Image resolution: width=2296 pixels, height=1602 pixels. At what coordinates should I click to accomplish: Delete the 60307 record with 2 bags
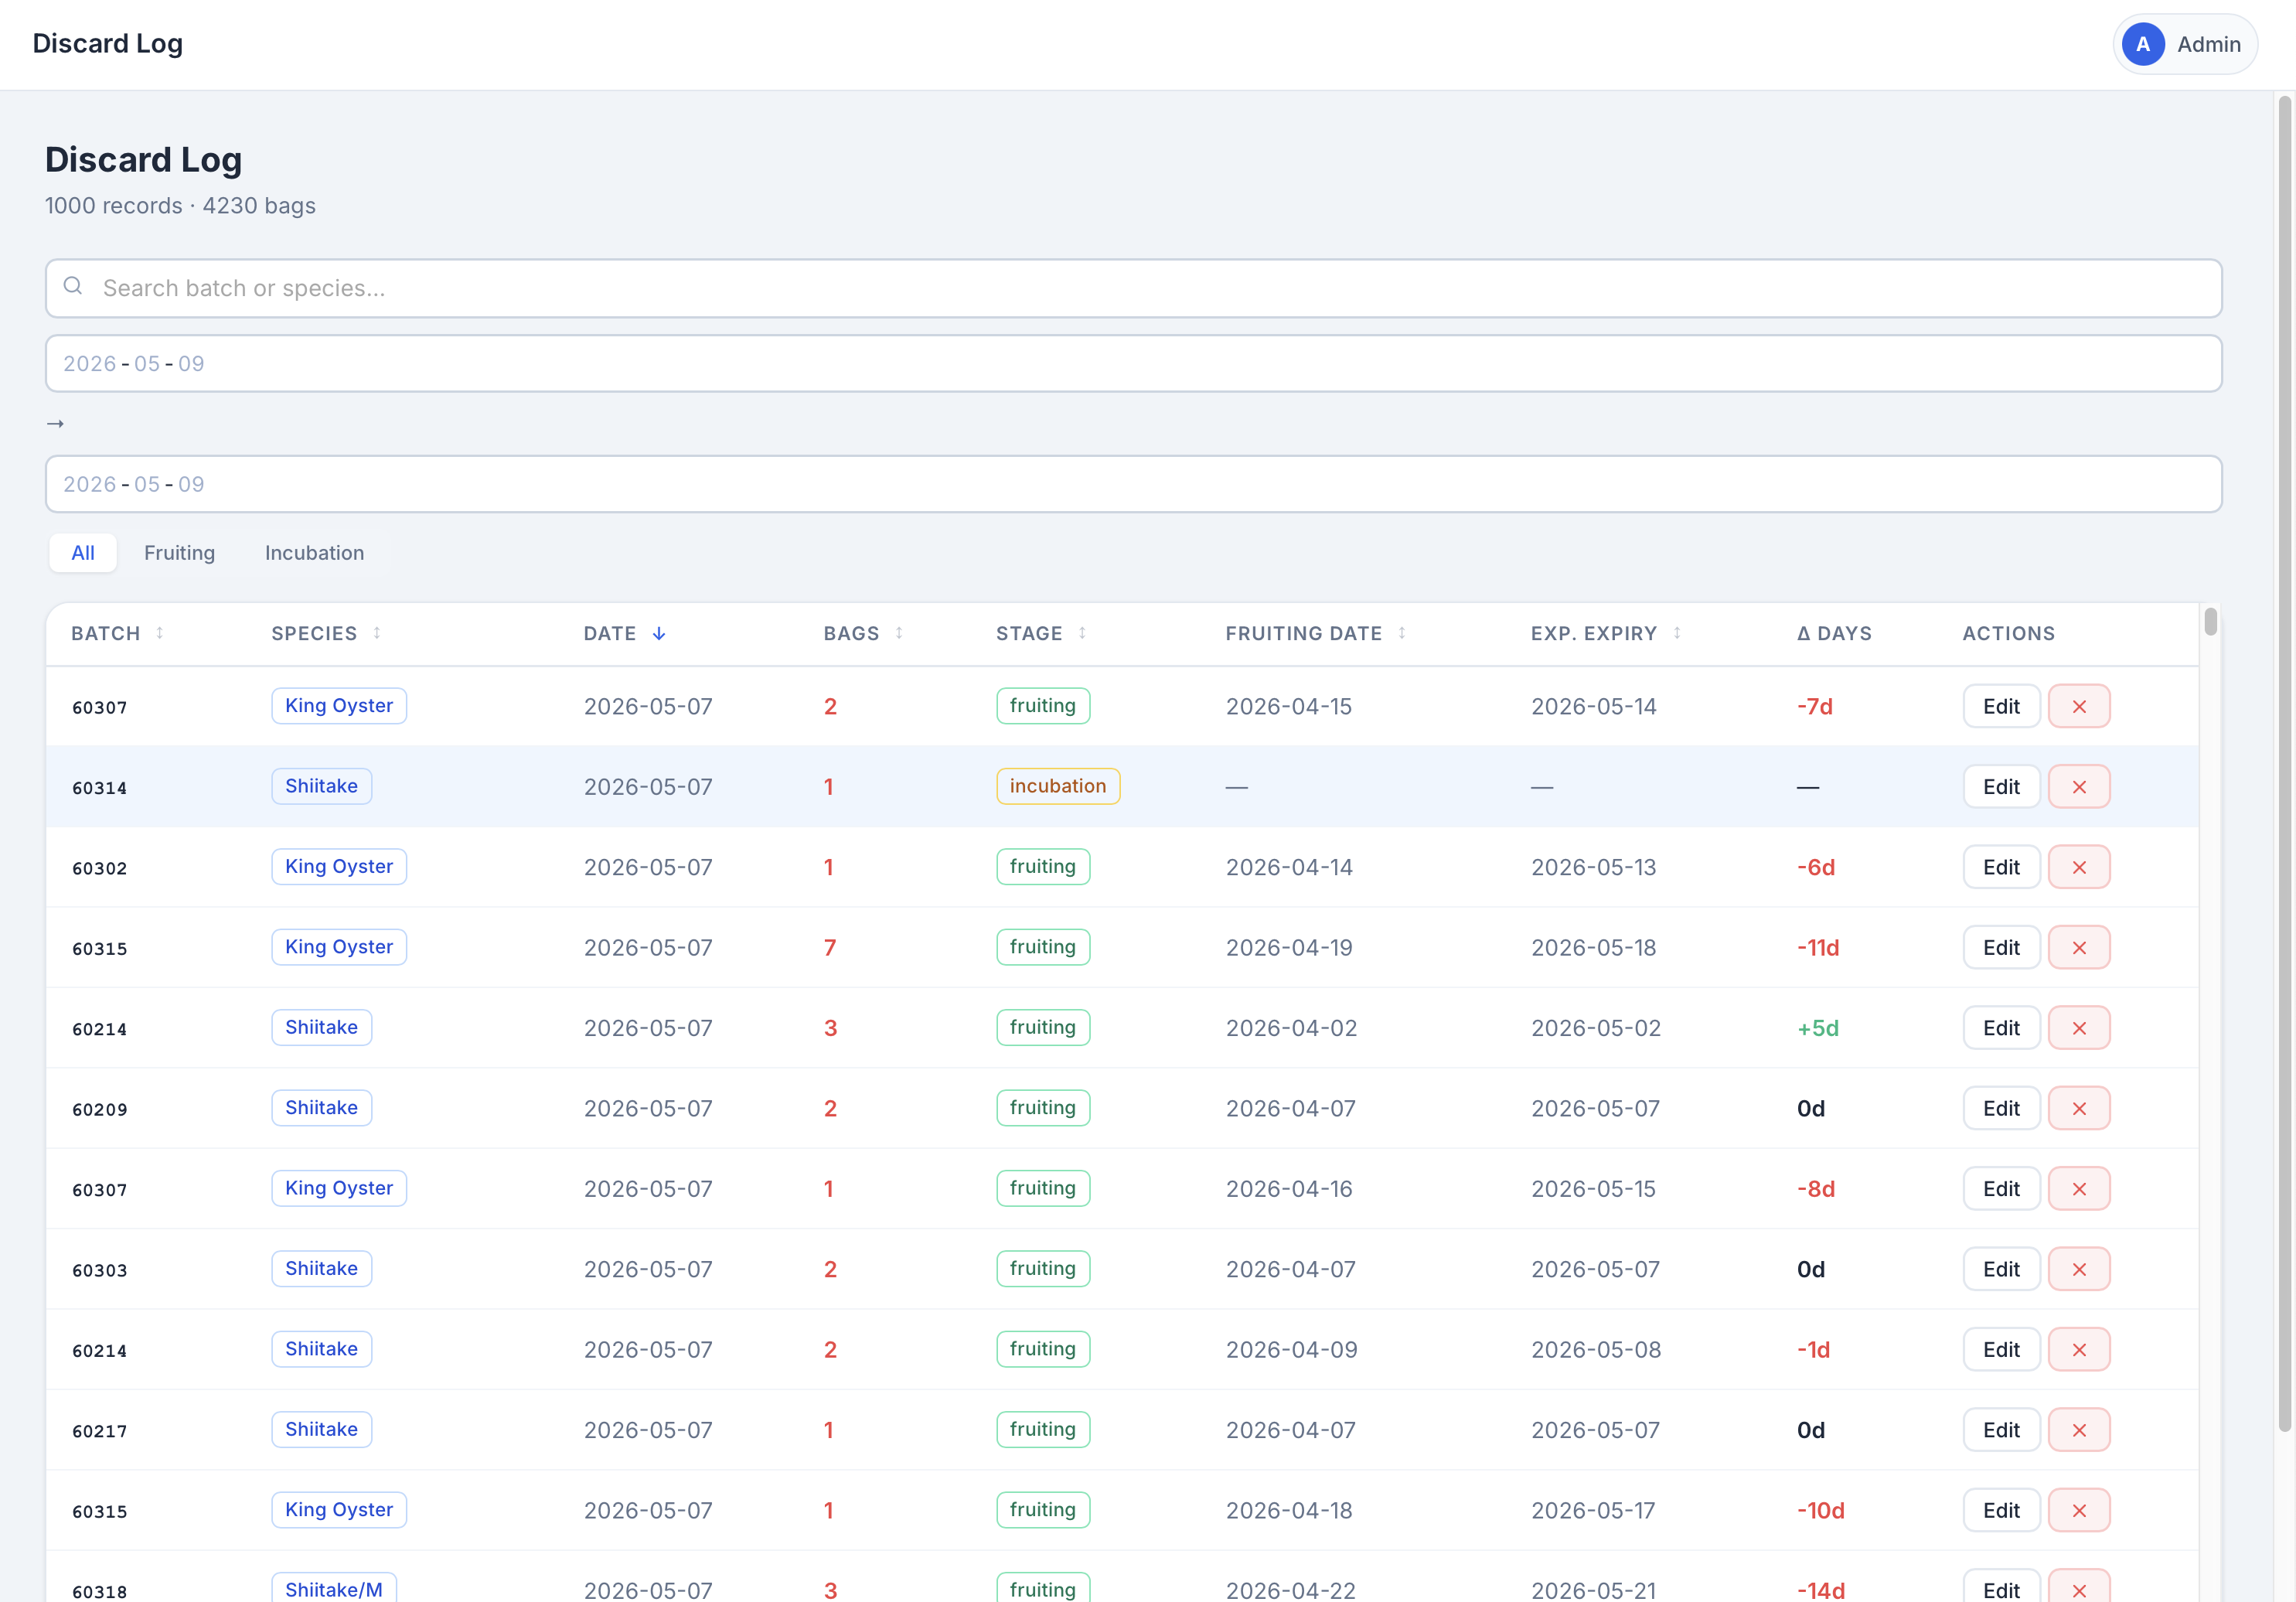pos(2078,706)
